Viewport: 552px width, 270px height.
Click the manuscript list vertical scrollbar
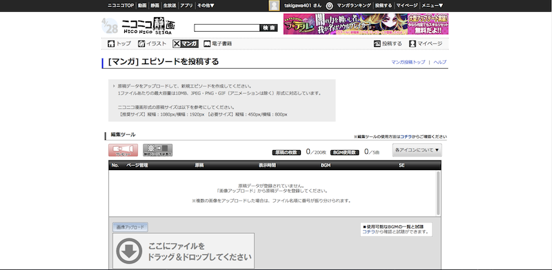(x=438, y=193)
